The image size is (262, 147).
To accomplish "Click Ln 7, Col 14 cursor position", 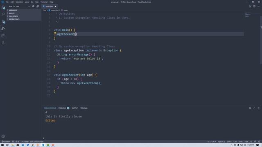I will point(212,142).
